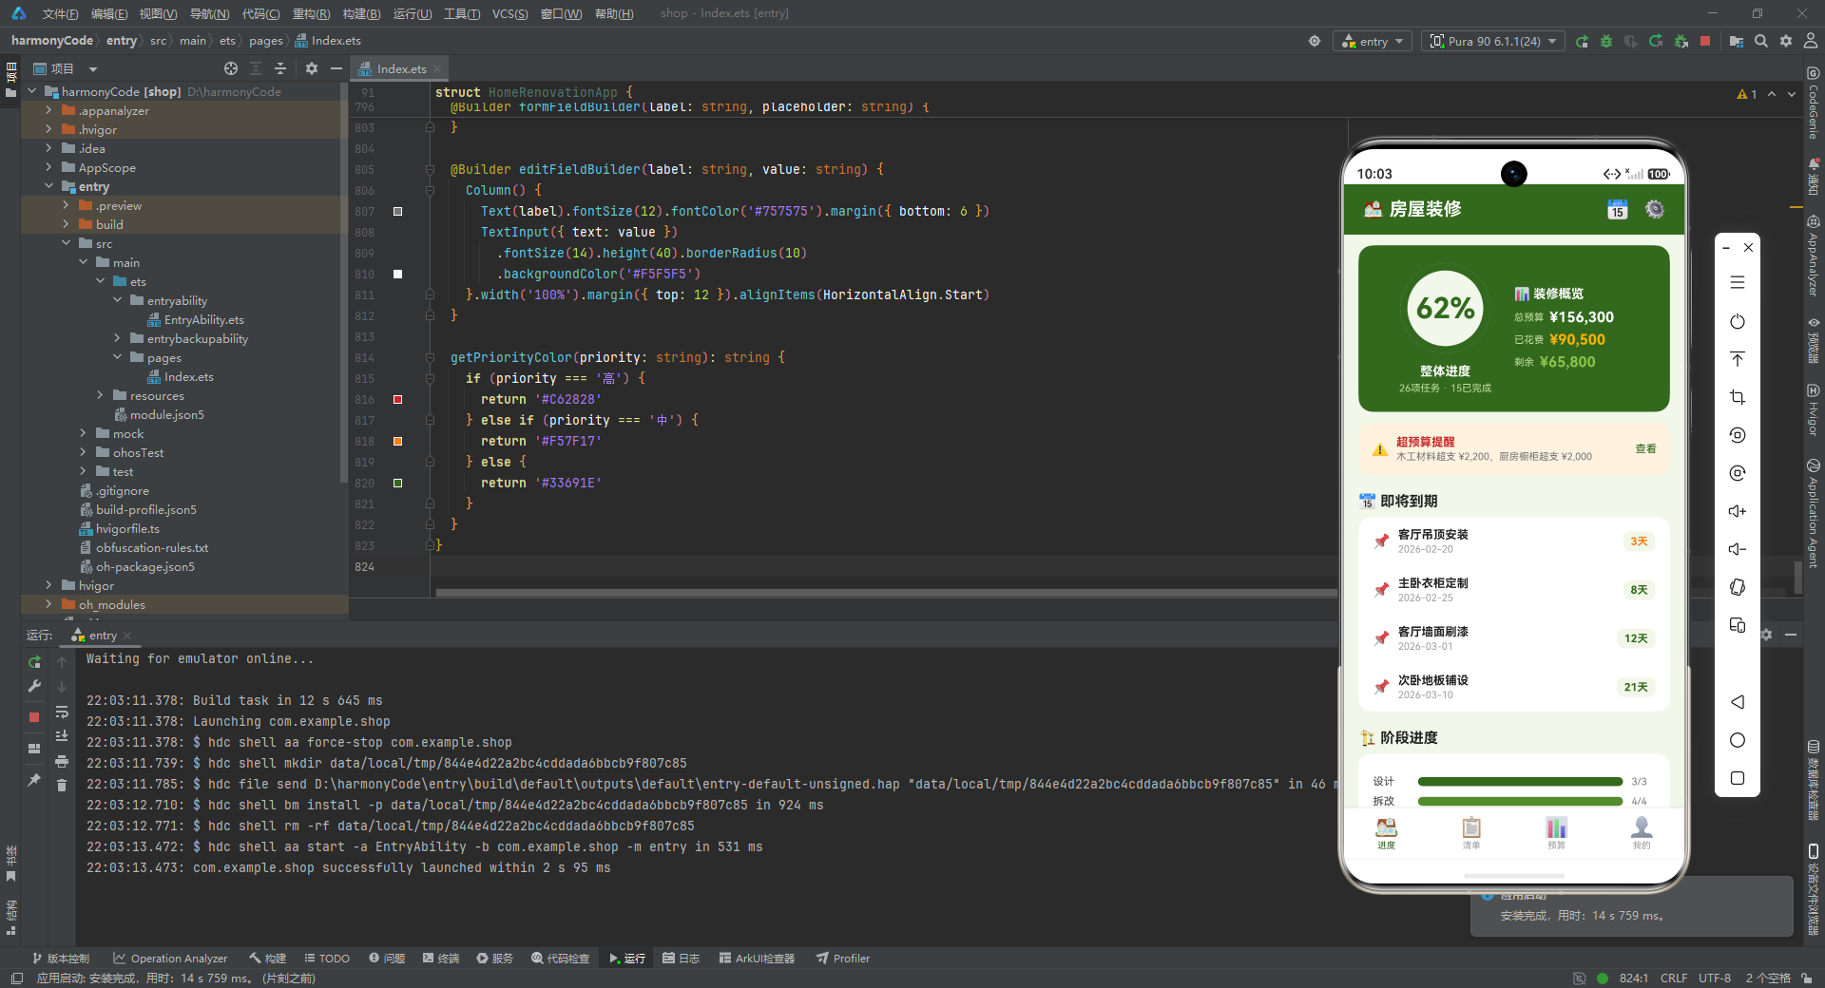Attach debugger to process icon
Viewport: 1825px width, 988px height.
1681,41
